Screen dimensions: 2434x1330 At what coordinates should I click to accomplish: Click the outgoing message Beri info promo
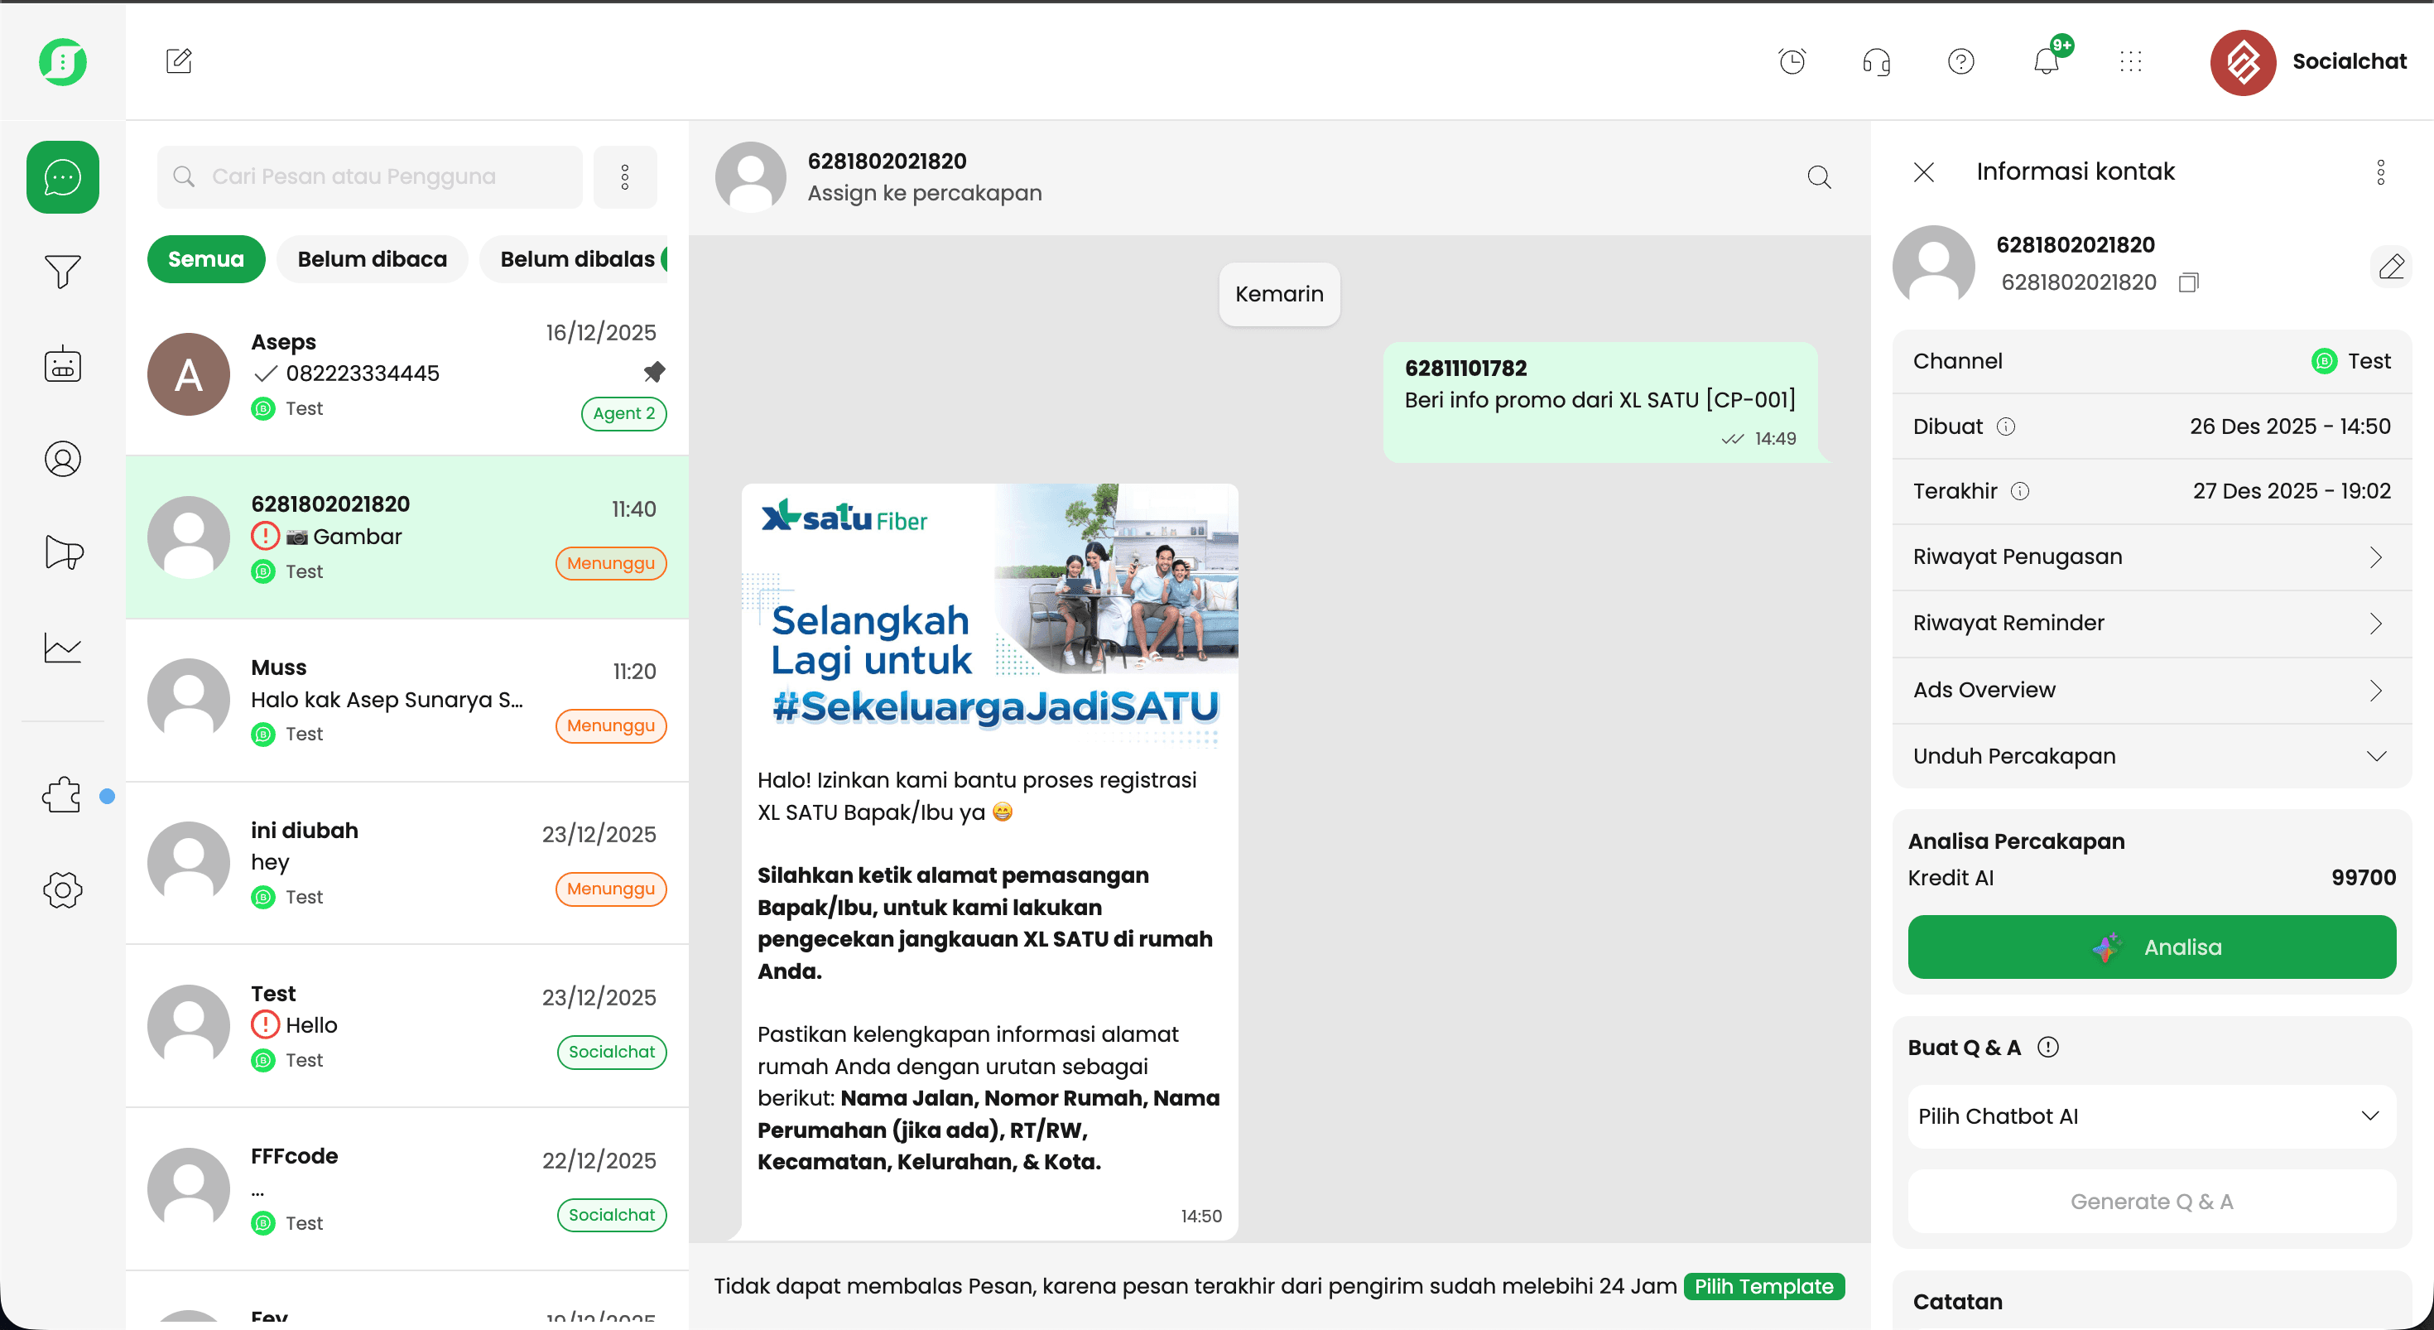point(1599,402)
